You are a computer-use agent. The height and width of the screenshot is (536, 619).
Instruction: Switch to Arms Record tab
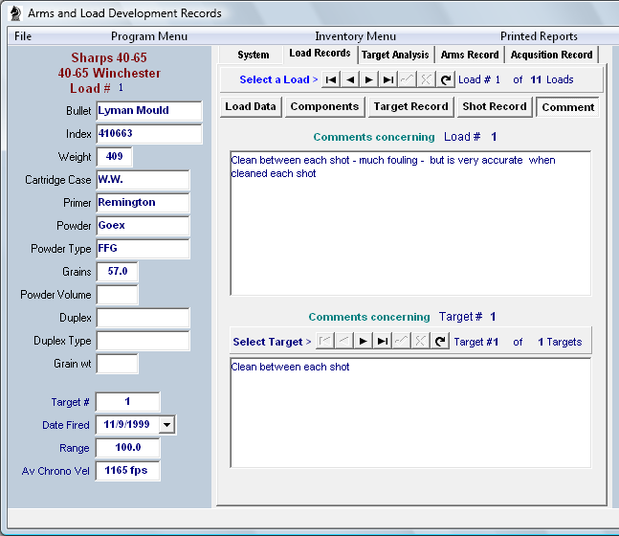pos(470,55)
